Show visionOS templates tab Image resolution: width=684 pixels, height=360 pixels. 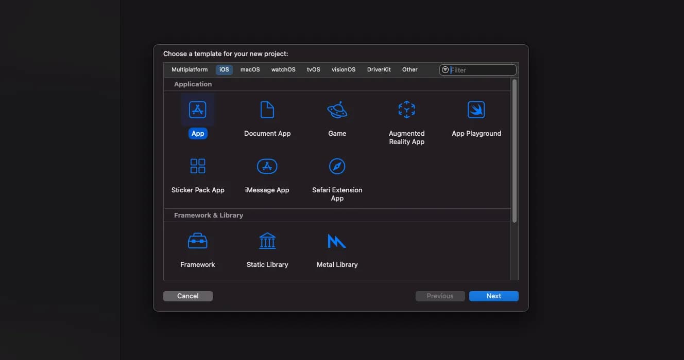pos(344,70)
